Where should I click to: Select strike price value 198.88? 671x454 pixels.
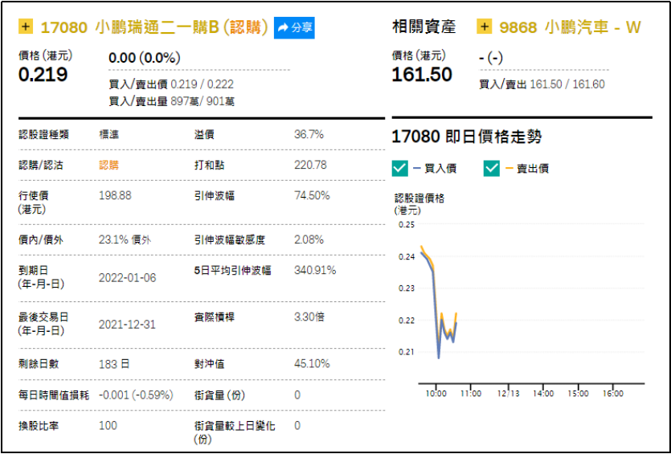click(x=115, y=195)
